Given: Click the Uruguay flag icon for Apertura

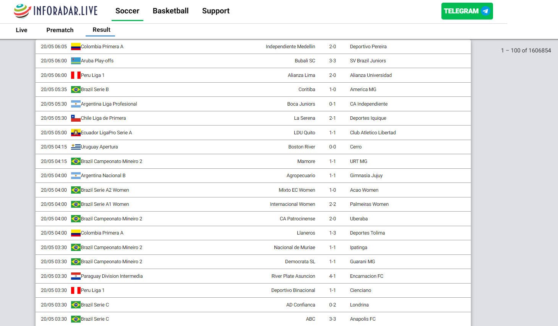Looking at the screenshot, I should pos(76,147).
